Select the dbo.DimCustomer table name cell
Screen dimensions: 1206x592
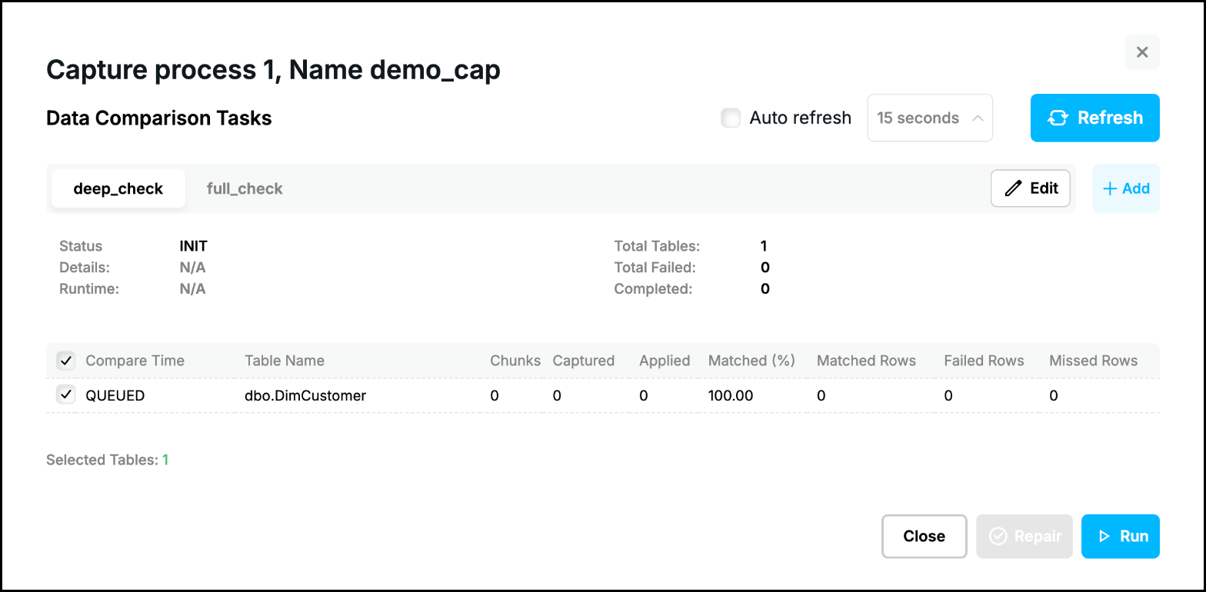305,396
